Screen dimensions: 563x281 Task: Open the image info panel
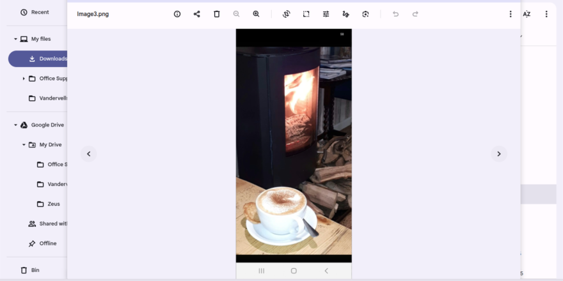[x=177, y=14]
